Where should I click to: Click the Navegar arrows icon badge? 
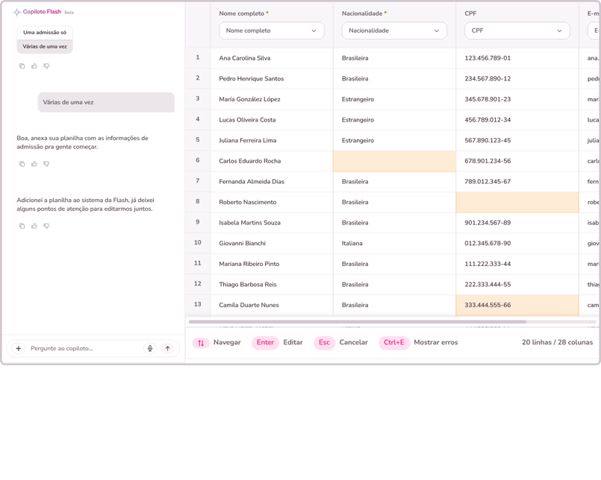click(201, 343)
